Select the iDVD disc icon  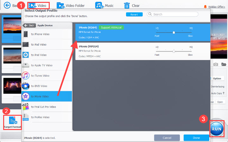tap(26, 86)
